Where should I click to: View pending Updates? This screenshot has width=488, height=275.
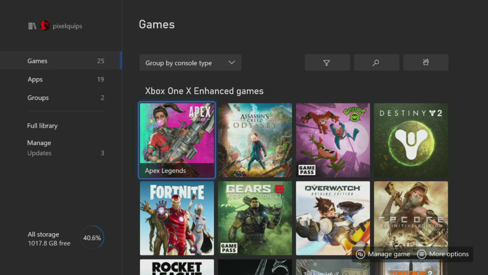click(x=39, y=153)
